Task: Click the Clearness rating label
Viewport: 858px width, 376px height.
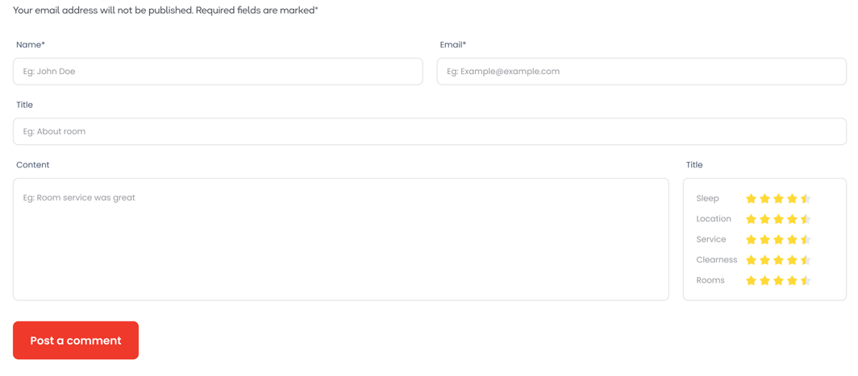Action: click(x=717, y=259)
